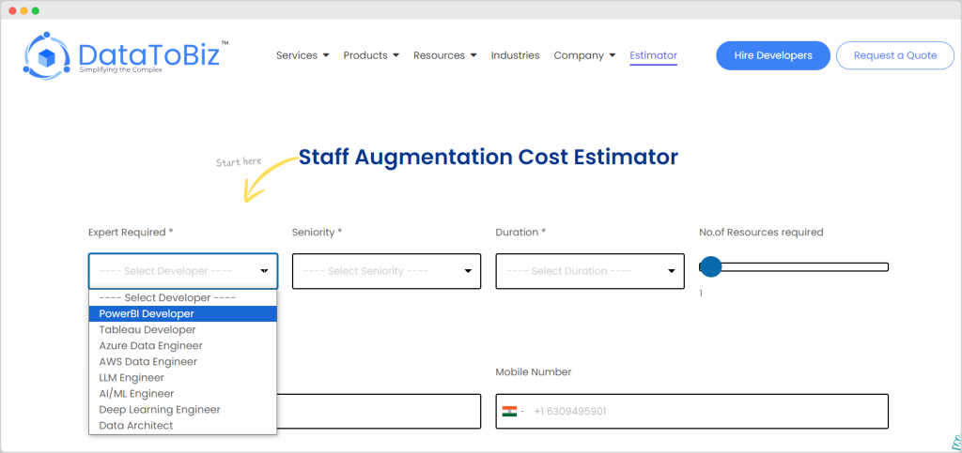Viewport: 962px width, 453px height.
Task: Select Tableau Developer option
Action: coord(147,330)
